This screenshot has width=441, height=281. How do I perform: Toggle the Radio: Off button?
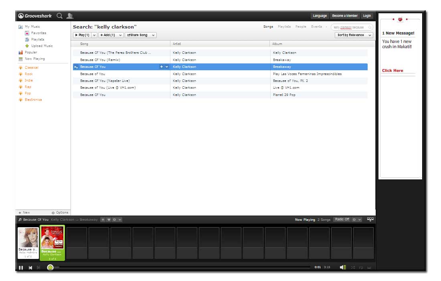click(x=342, y=219)
